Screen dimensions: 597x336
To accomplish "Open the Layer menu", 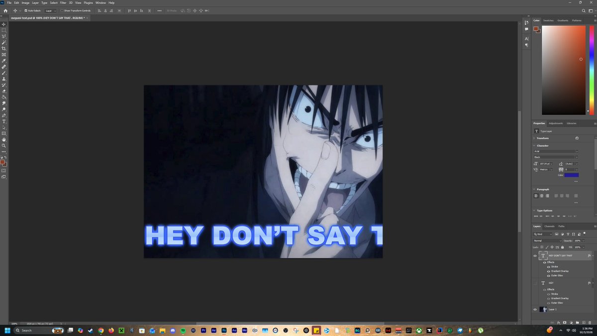I will tap(35, 2).
